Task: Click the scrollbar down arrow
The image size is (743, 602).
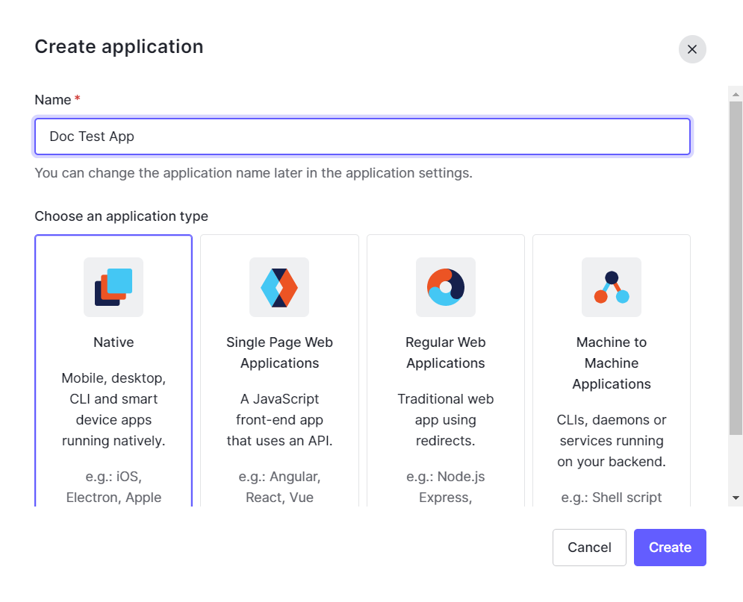Action: 736,497
